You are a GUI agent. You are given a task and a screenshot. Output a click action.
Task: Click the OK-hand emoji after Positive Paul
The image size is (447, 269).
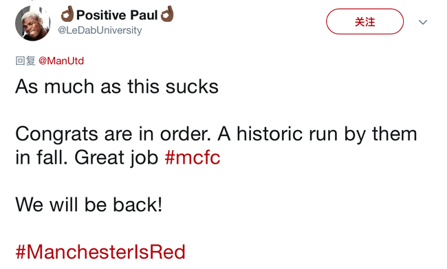click(167, 14)
